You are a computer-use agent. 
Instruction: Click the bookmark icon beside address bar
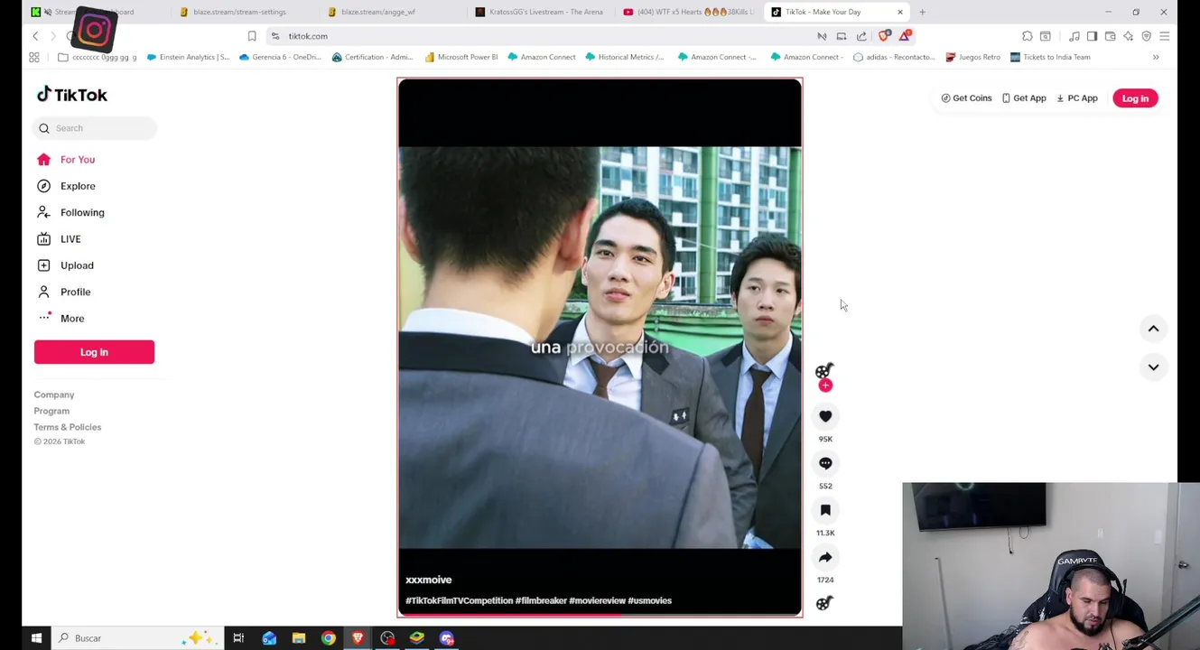tap(252, 36)
